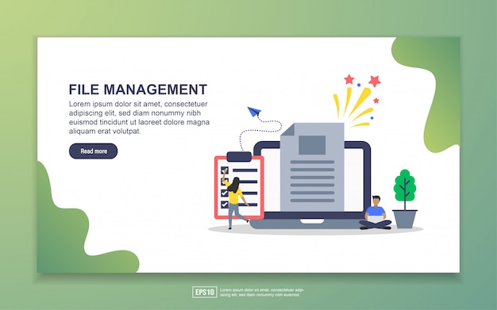Click the potted green plant
Screen dimensions: 497x310
[405, 198]
